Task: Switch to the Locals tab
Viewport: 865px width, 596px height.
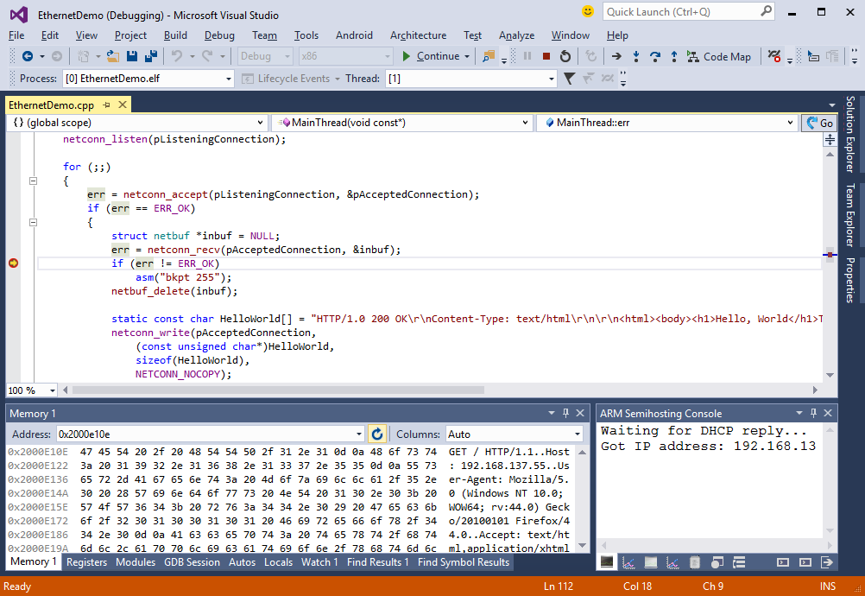Action: coord(278,562)
